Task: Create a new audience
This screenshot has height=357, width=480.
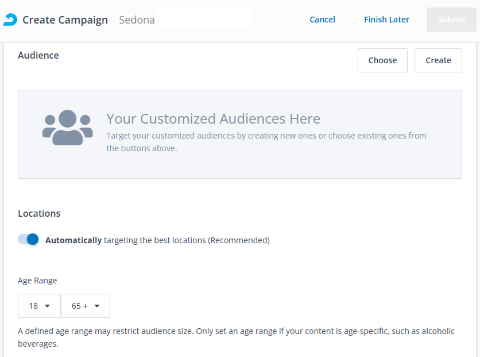Action: click(x=438, y=60)
